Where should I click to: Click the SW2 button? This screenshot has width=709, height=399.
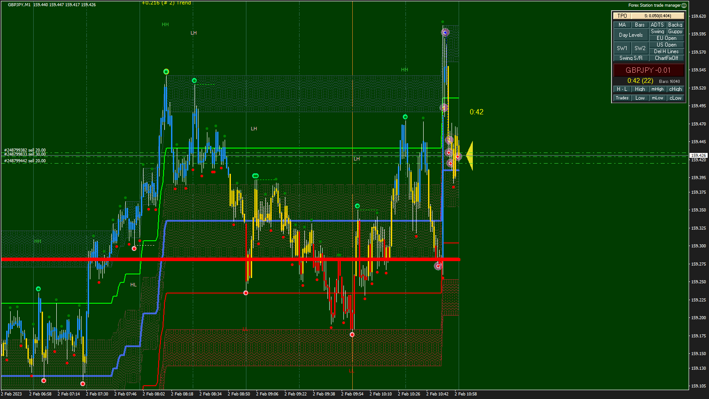640,48
